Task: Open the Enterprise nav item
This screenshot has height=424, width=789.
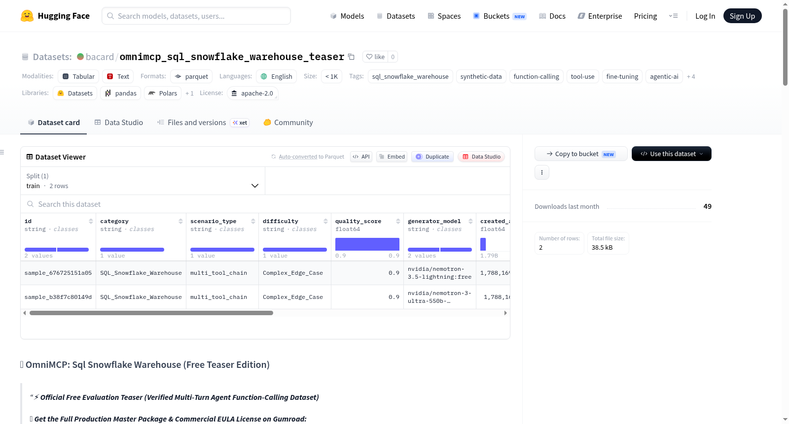Action: click(600, 16)
